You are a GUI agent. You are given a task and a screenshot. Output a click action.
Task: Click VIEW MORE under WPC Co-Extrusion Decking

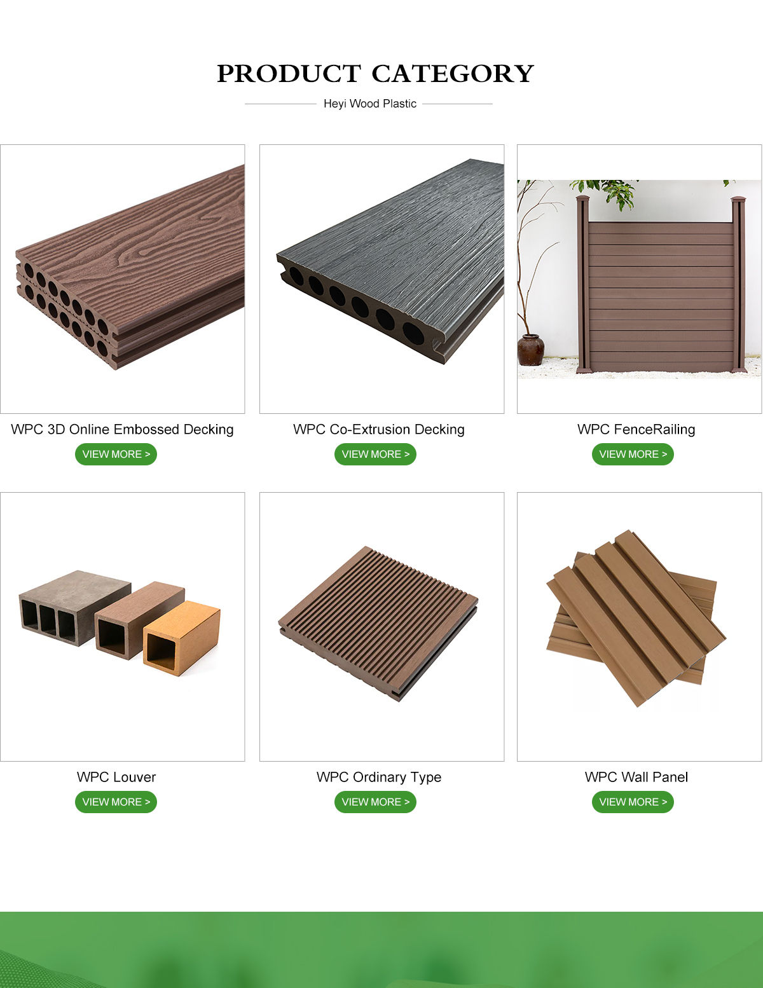click(x=375, y=454)
